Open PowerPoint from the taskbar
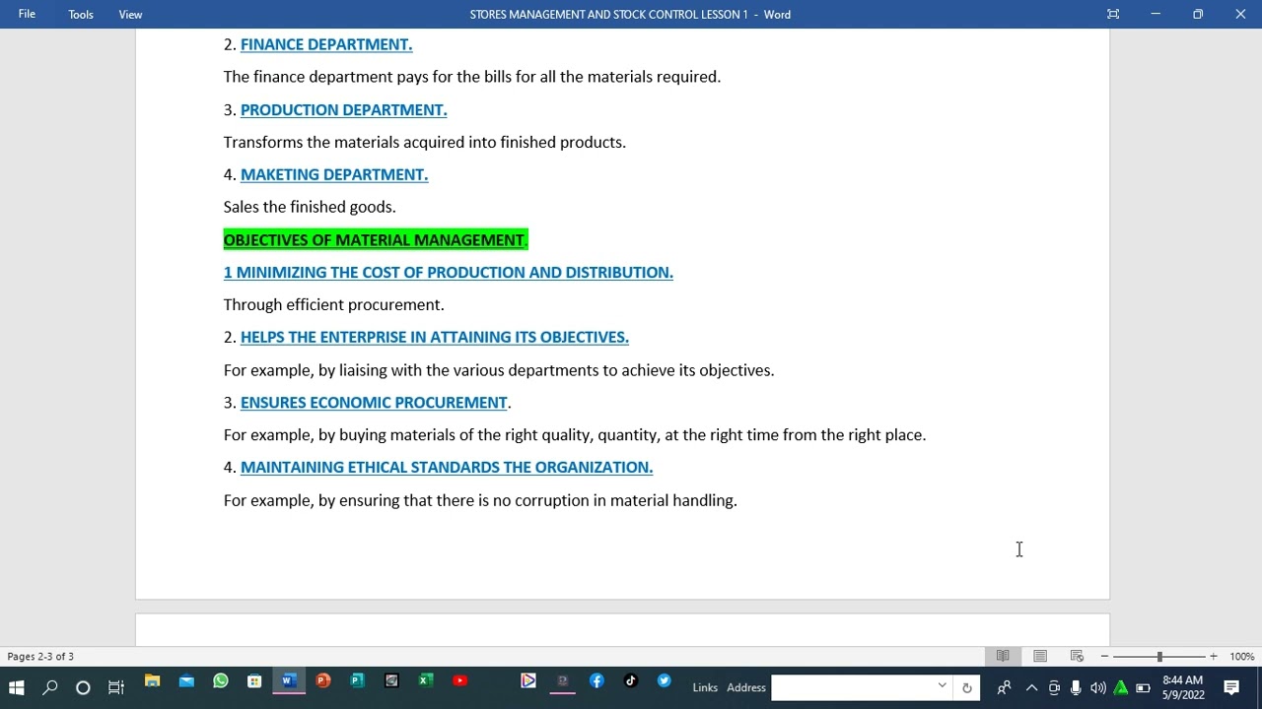Image resolution: width=1262 pixels, height=709 pixels. pyautogui.click(x=322, y=680)
